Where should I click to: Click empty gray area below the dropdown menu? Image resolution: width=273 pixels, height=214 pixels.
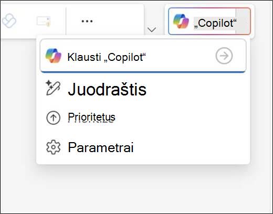point(136,189)
